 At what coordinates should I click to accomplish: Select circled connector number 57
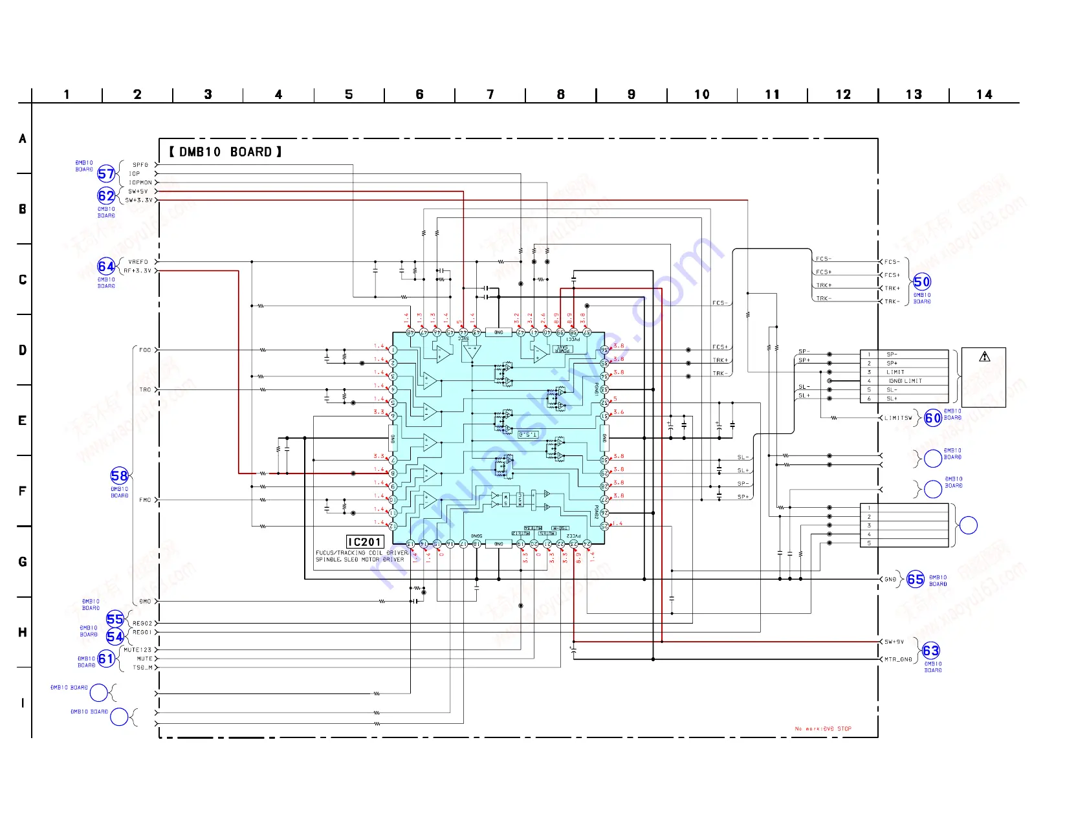coord(106,174)
